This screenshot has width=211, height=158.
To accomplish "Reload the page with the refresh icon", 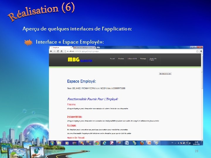I will [x=58, y=51].
